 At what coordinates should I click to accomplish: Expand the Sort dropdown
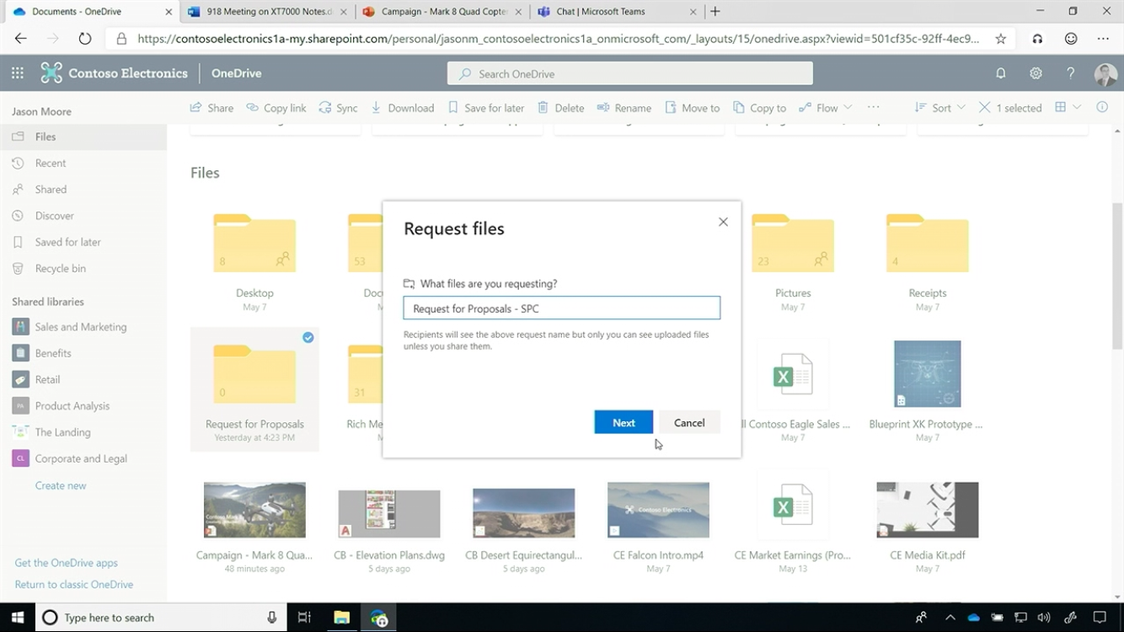click(940, 108)
